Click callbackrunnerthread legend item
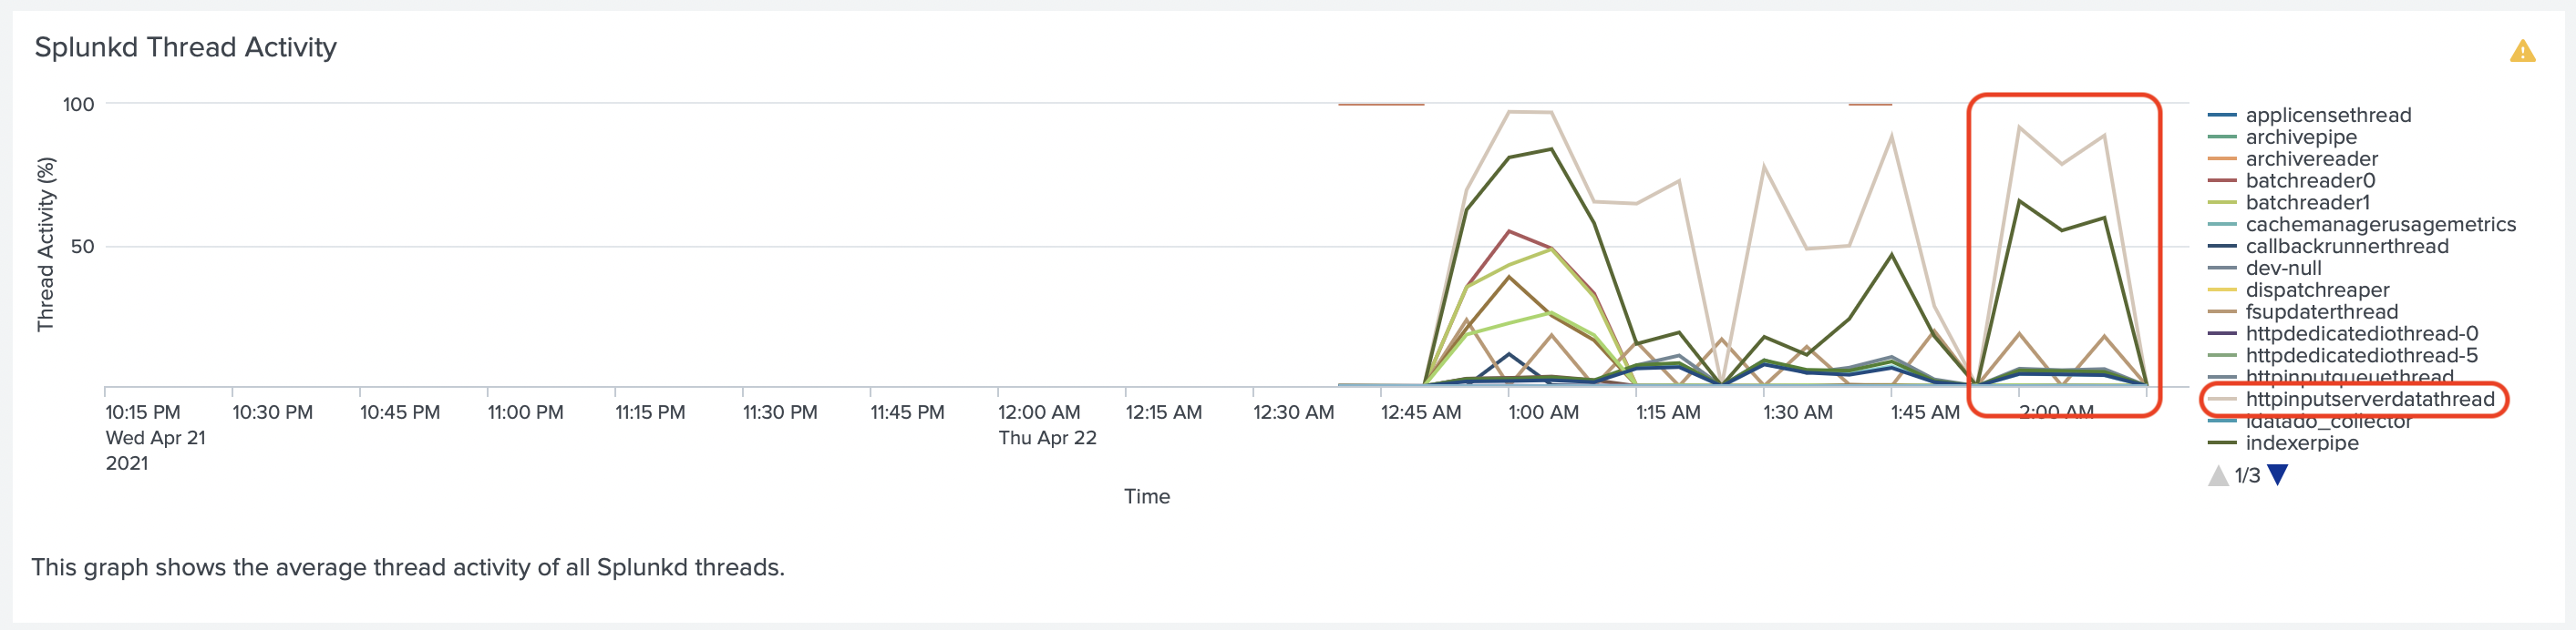The image size is (2576, 630). point(2347,247)
